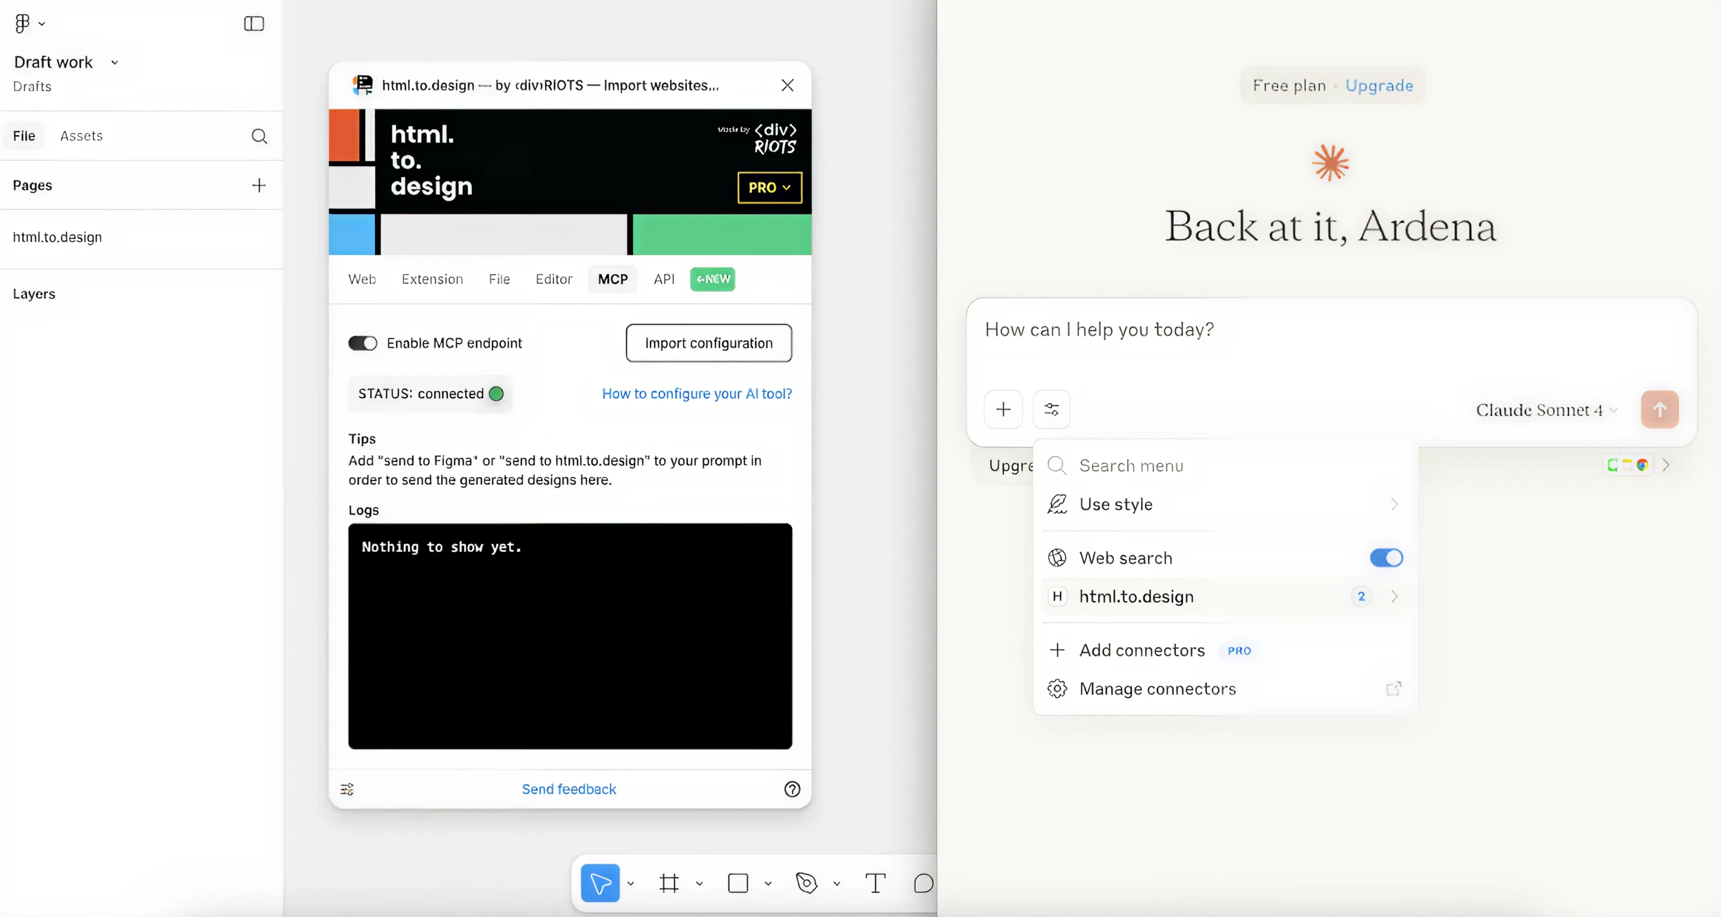Click the Web search globe icon
Screen dimensions: 1721x917
pyautogui.click(x=1057, y=557)
